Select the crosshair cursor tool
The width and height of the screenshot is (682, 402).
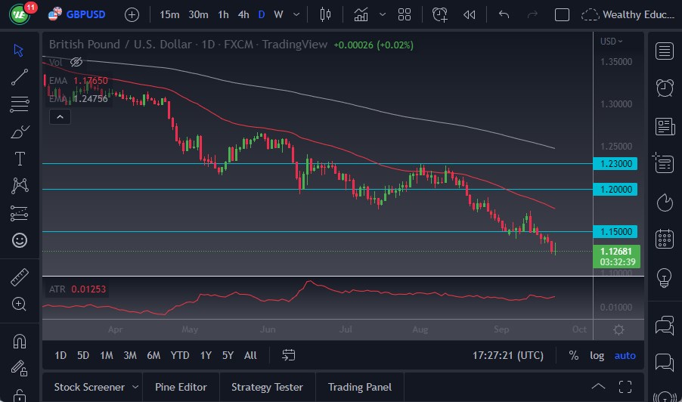coord(20,50)
